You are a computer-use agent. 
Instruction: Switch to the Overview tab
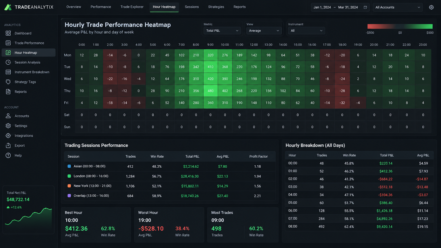(74, 7)
